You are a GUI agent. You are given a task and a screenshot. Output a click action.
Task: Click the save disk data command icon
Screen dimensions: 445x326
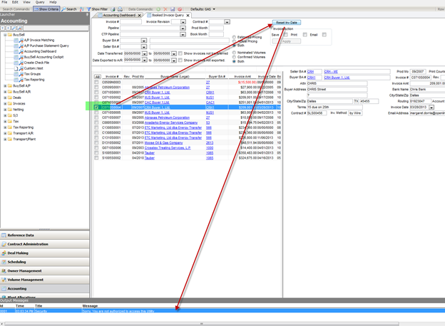(173, 9)
